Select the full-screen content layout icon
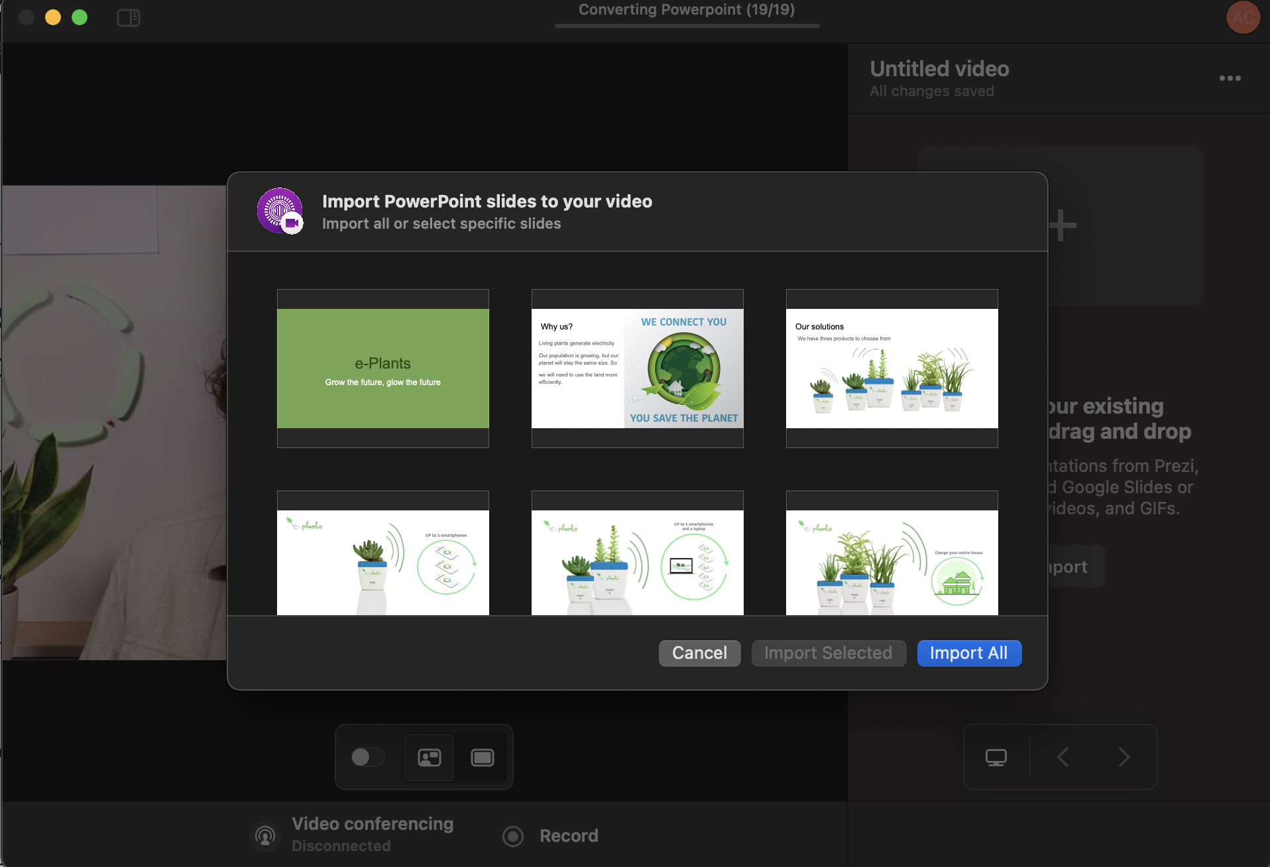 coord(482,757)
